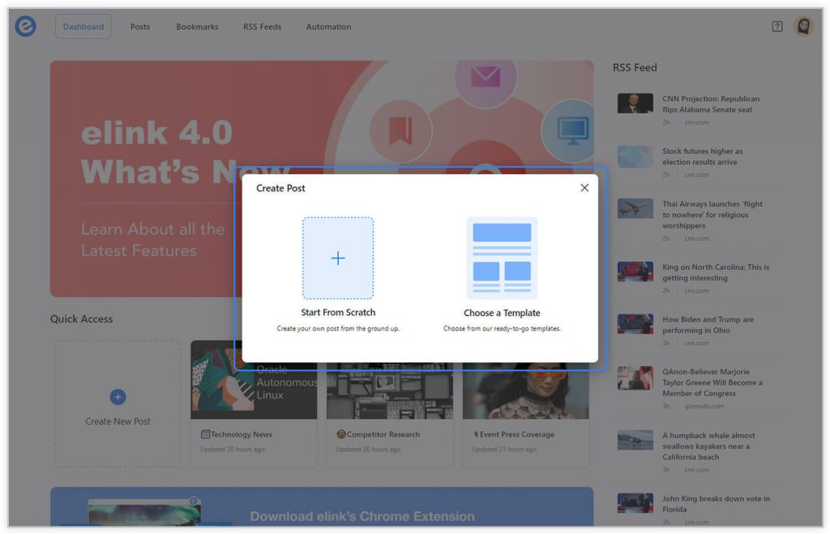830x534 pixels.
Task: Click the cnn.com source link under Stock futures
Action: [699, 174]
